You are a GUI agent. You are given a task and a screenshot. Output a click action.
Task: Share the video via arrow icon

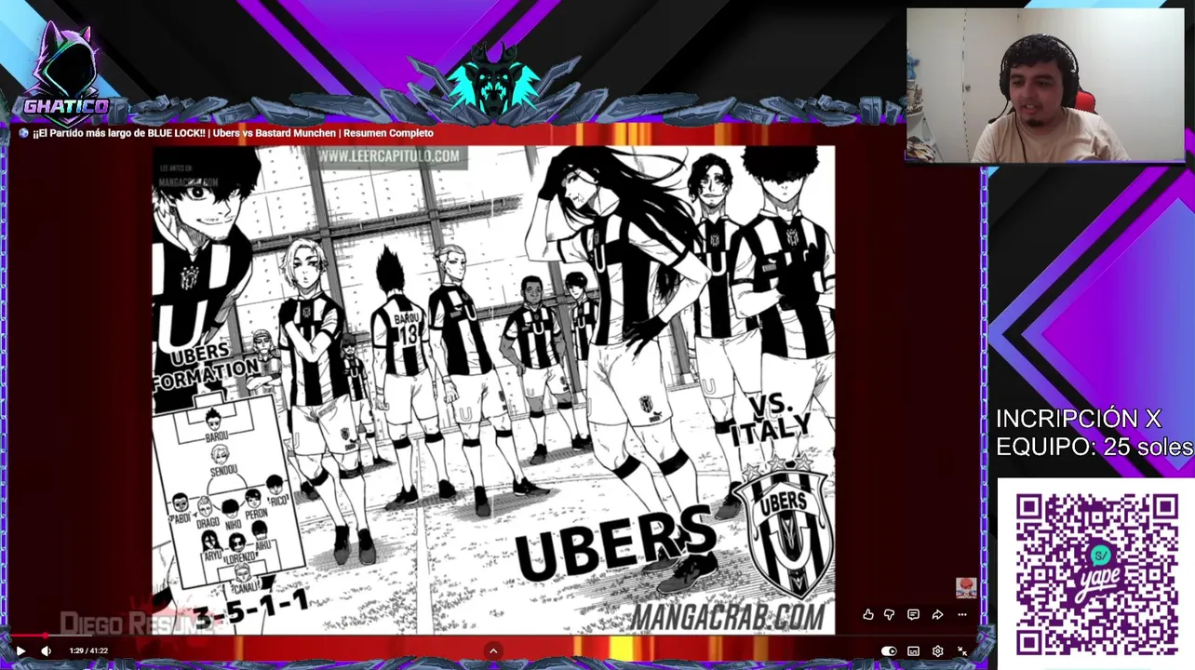[x=937, y=615]
